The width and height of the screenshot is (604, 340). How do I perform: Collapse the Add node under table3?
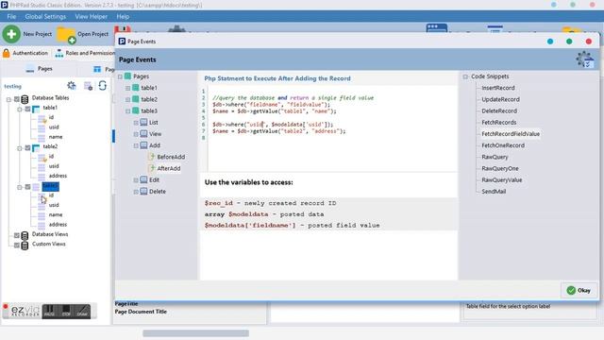[136, 146]
